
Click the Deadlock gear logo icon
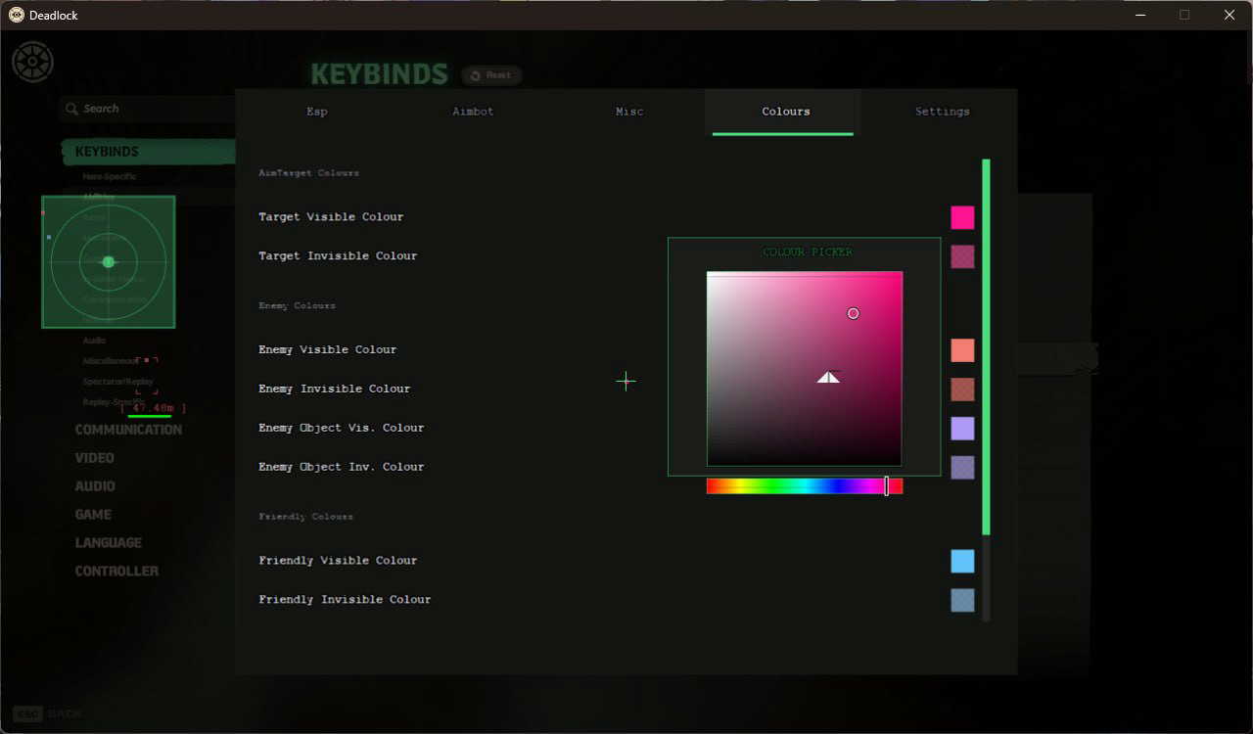[x=32, y=62]
